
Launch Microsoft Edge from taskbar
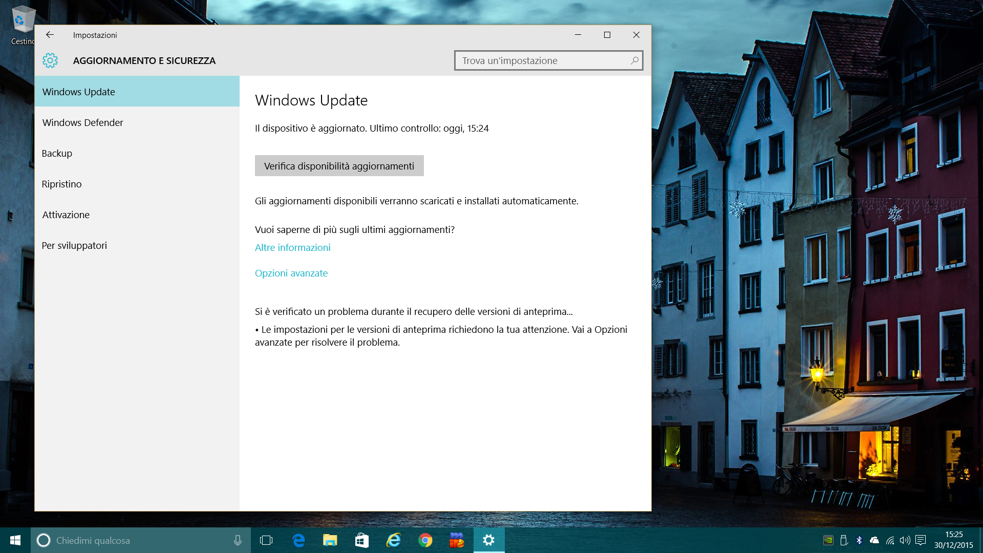pos(298,540)
